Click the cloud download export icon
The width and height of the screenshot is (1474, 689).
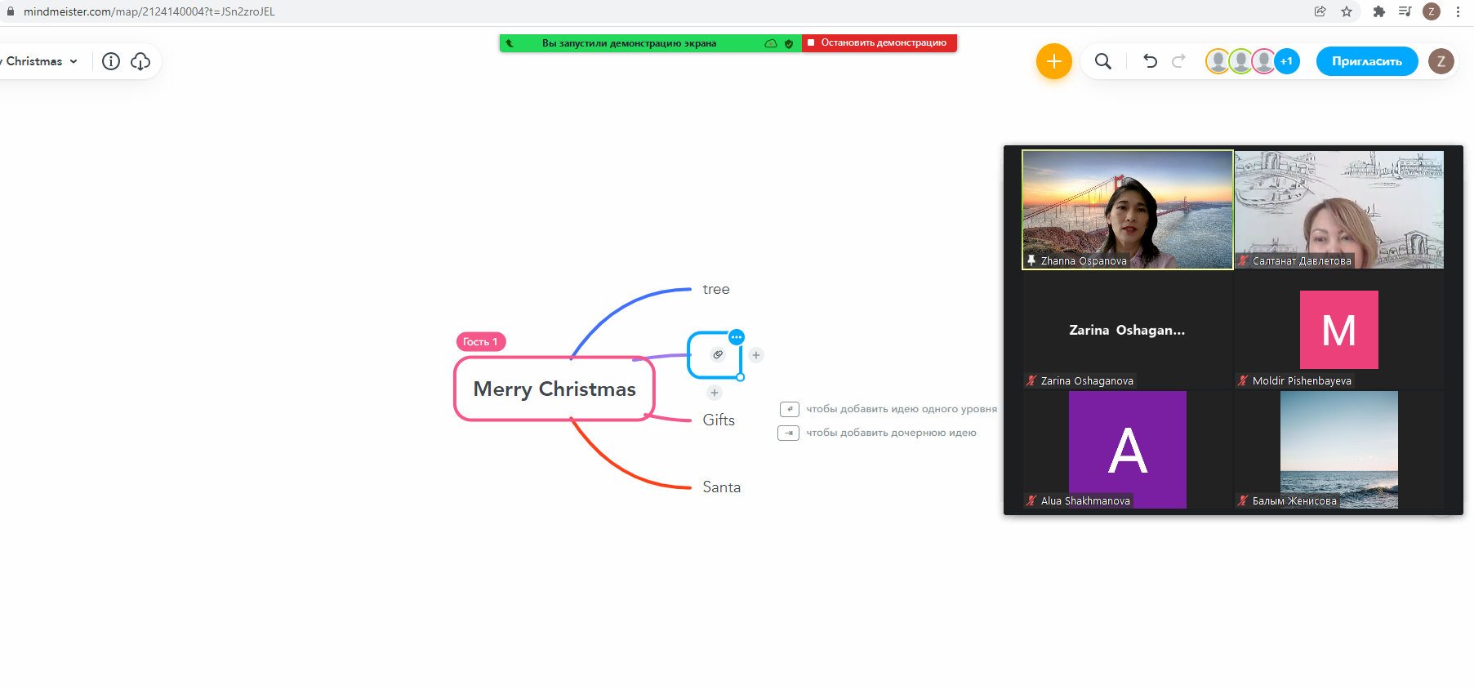click(140, 61)
